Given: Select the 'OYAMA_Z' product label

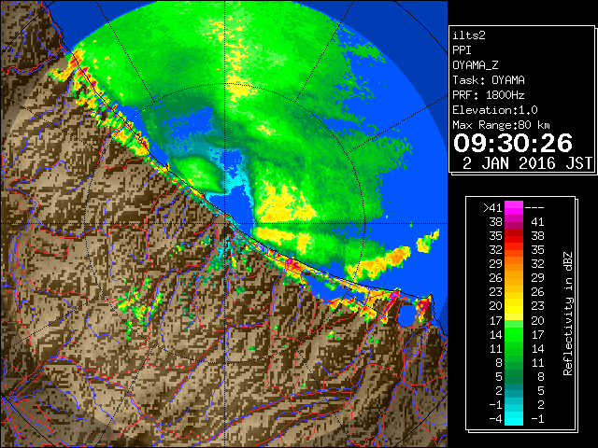Looking at the screenshot, I should 476,65.
